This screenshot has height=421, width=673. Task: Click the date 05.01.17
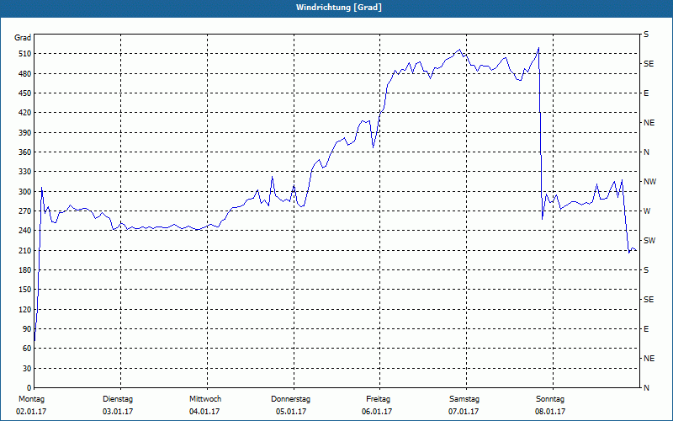click(291, 412)
